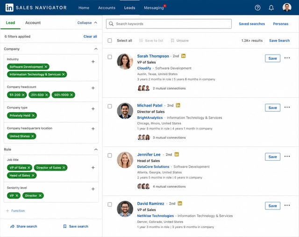The height and width of the screenshot is (237, 299).
Task: Add a Company headquarters location filter
Action: tap(93, 129)
